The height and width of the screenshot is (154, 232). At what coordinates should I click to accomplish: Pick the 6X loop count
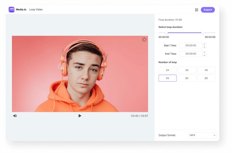point(187,78)
